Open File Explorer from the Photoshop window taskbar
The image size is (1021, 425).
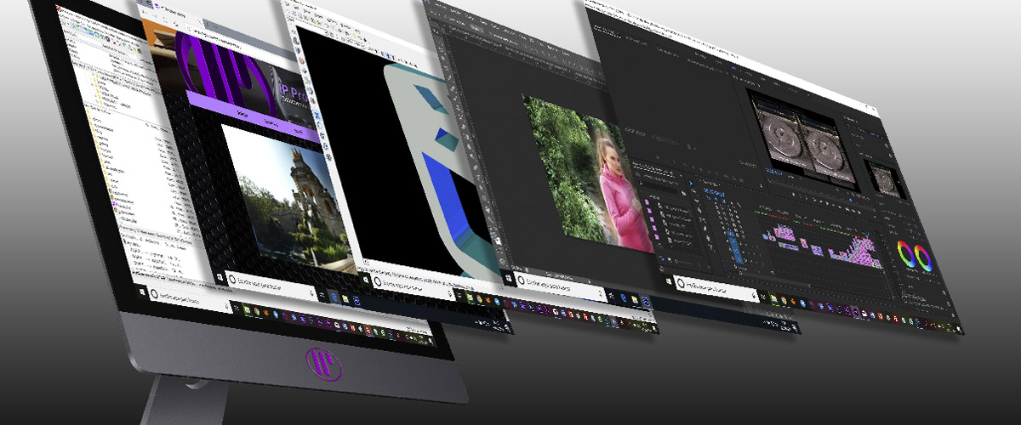coord(634,298)
